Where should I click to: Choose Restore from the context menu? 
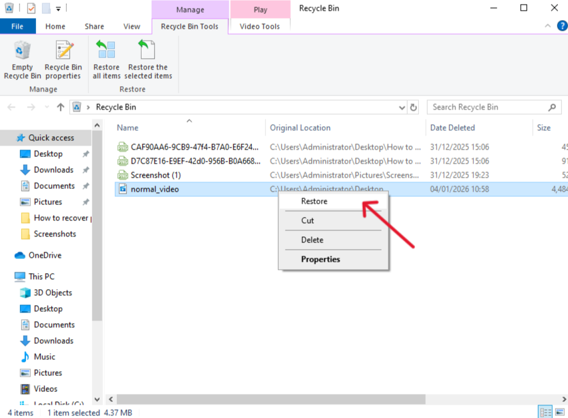[x=315, y=201]
